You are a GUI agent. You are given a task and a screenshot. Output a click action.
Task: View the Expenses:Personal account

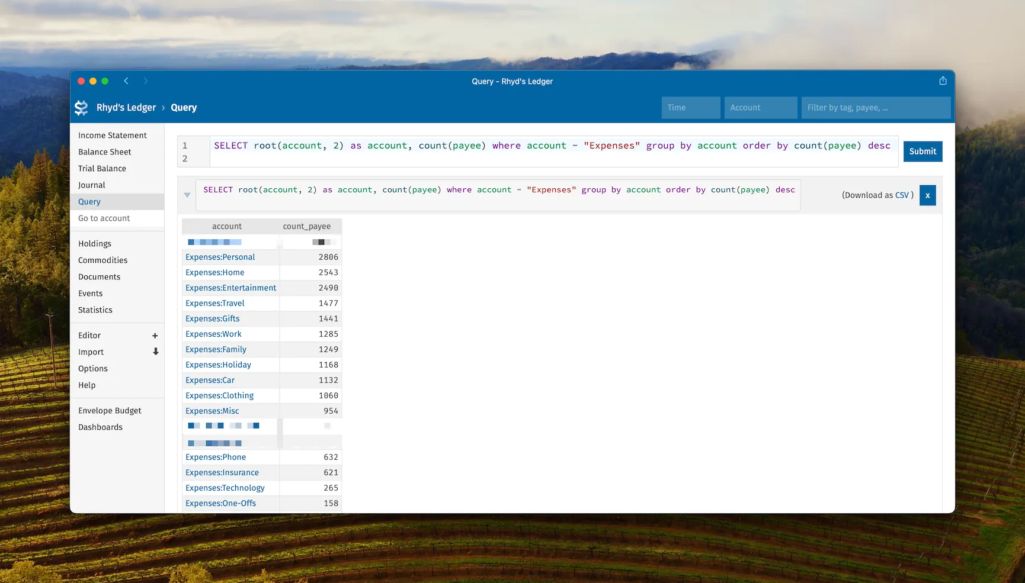tap(220, 257)
